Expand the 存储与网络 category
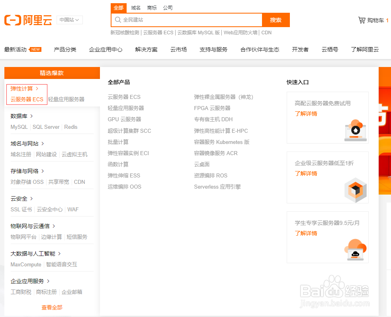The image size is (391, 317). (x=27, y=171)
